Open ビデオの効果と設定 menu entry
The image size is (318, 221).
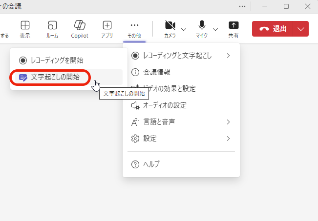pos(181,89)
